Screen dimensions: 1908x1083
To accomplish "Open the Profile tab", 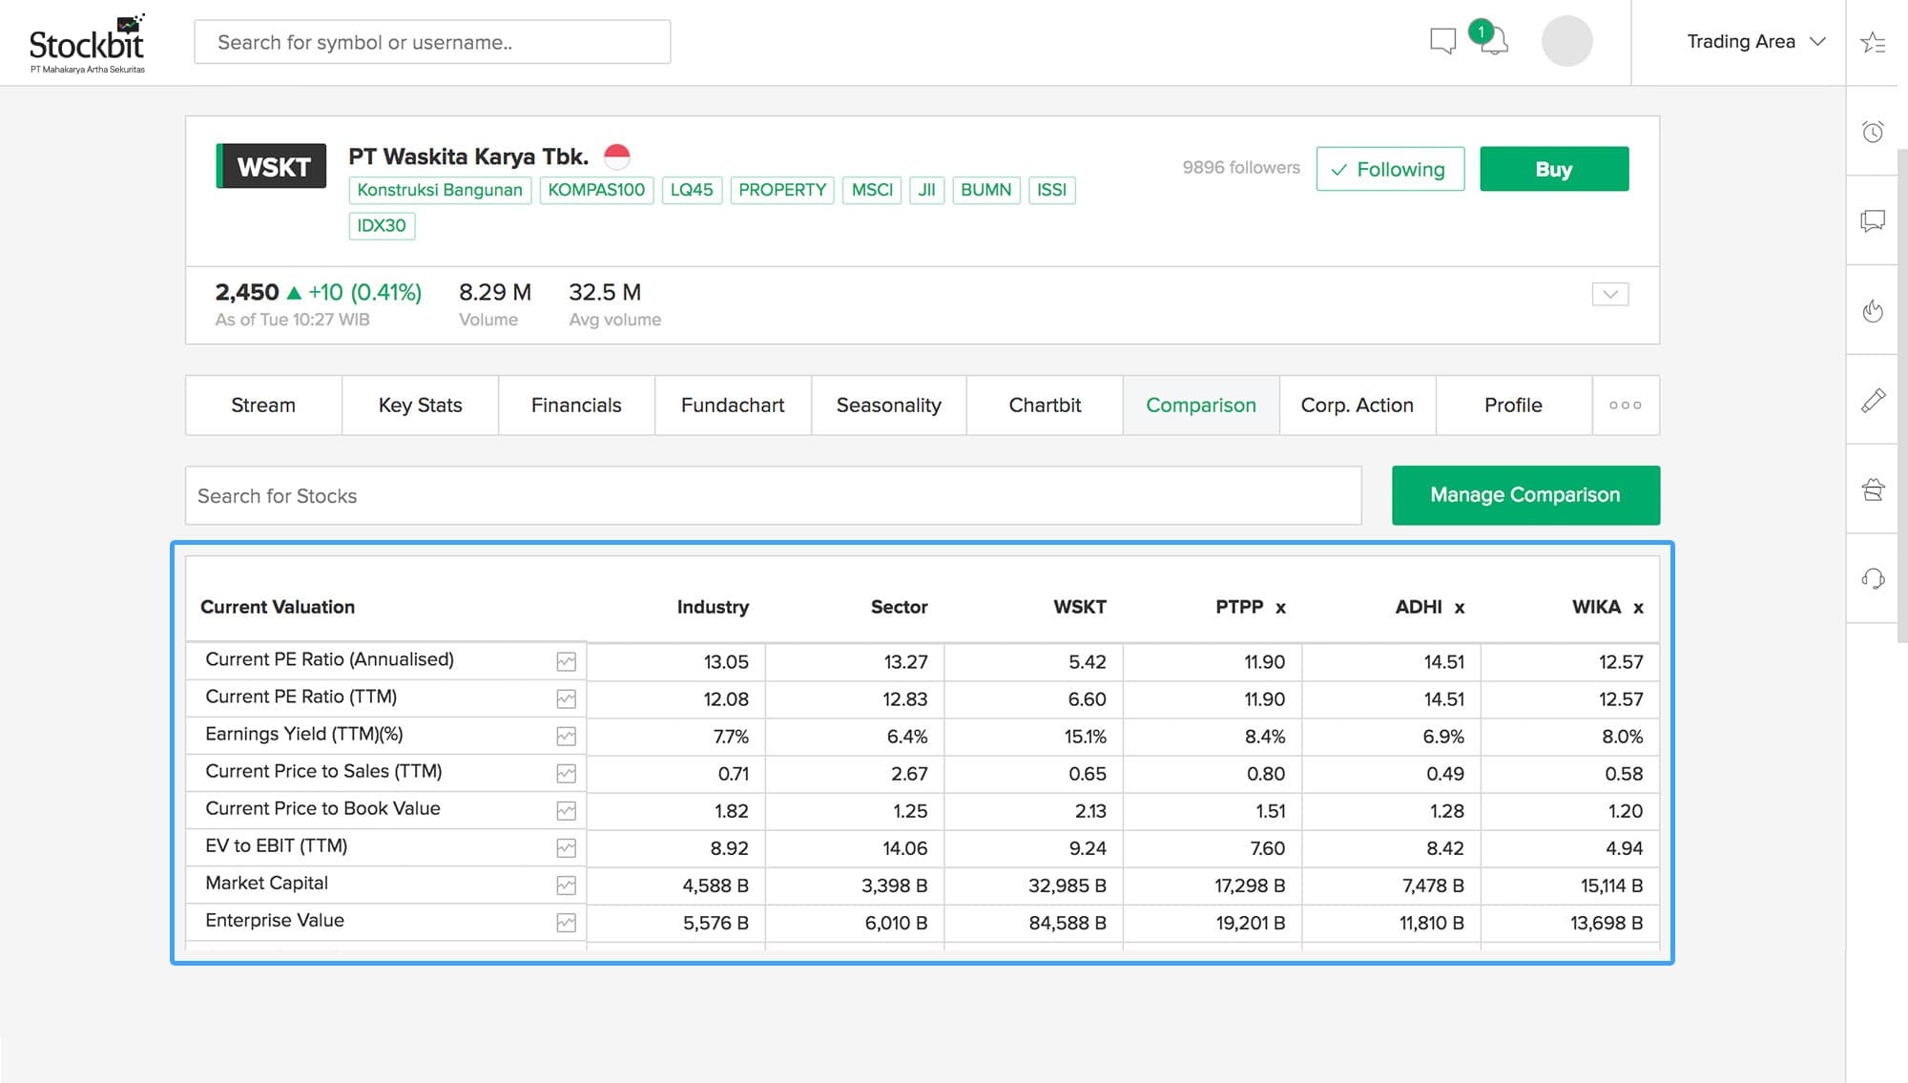I will point(1513,406).
